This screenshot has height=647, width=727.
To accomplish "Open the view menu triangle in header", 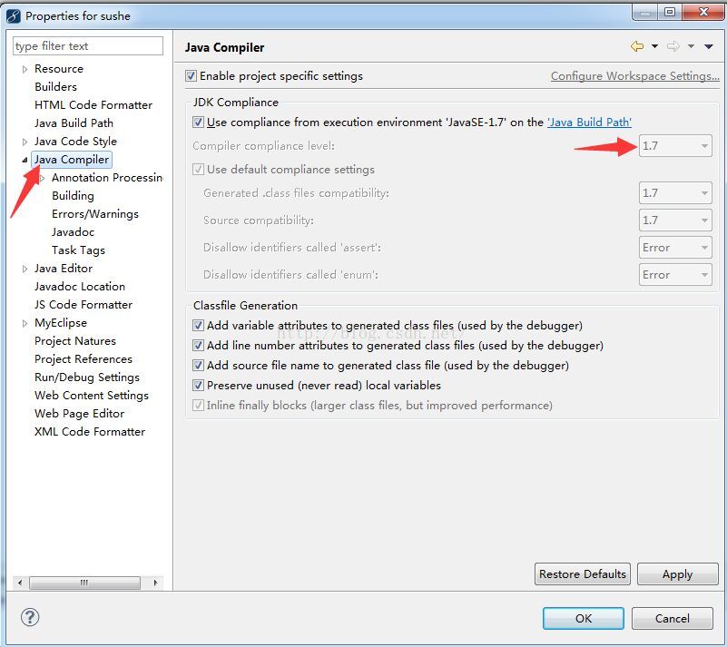I will pyautogui.click(x=709, y=46).
